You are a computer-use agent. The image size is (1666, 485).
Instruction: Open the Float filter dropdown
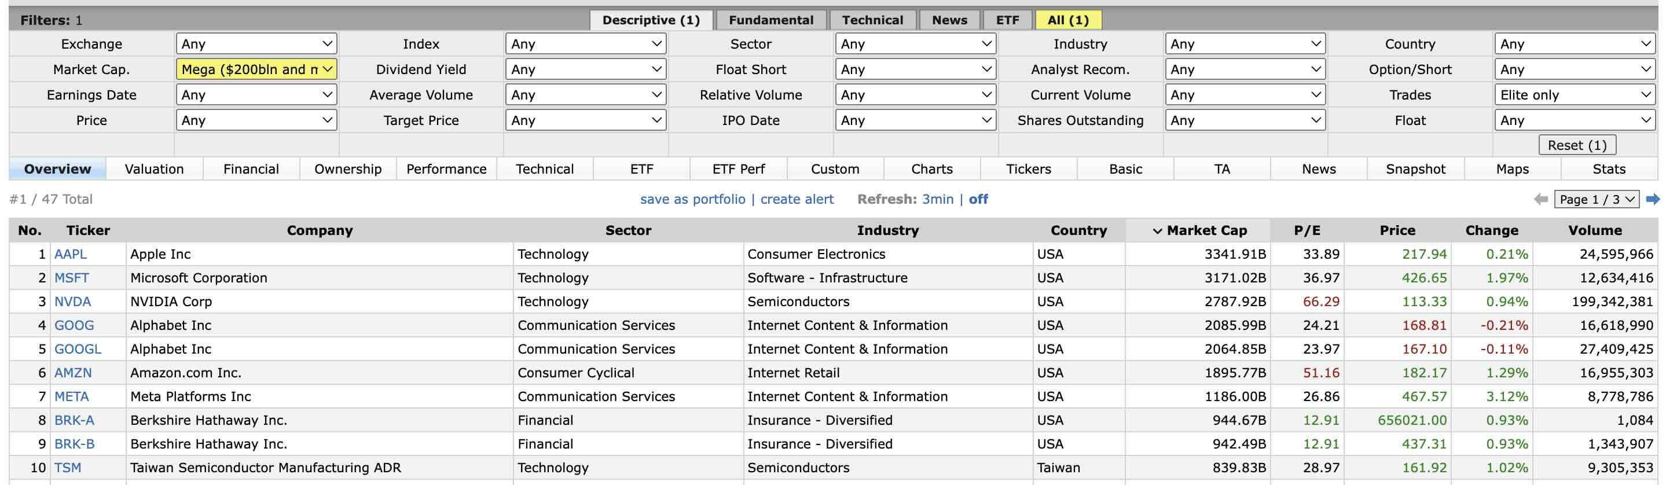click(1575, 120)
